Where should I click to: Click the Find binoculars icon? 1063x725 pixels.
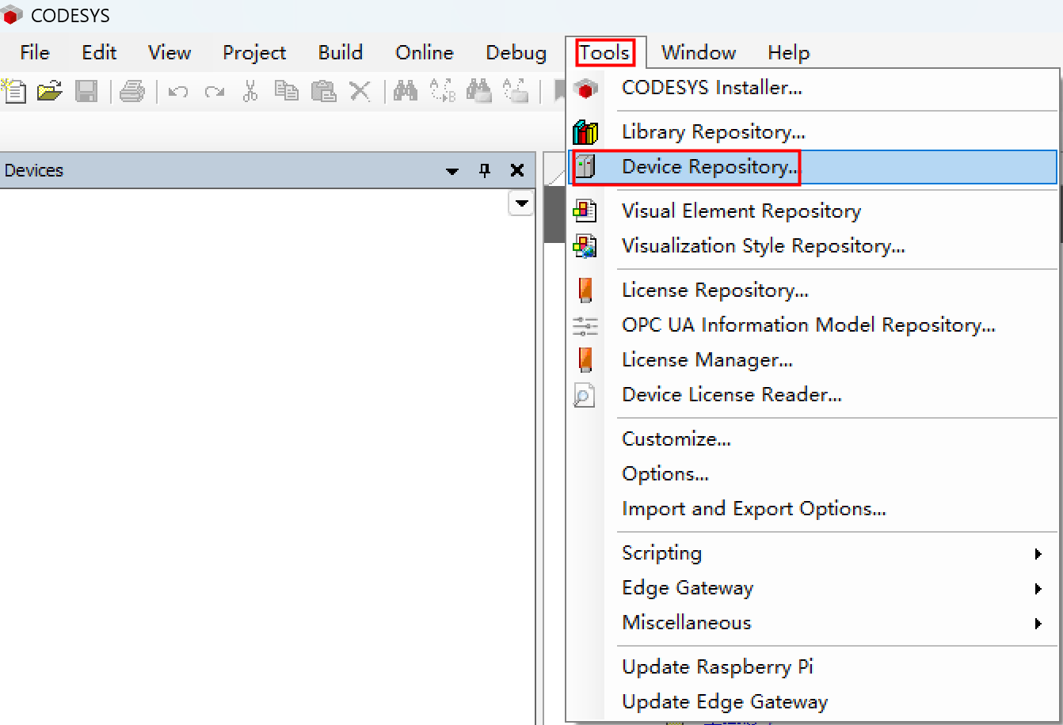(x=406, y=92)
